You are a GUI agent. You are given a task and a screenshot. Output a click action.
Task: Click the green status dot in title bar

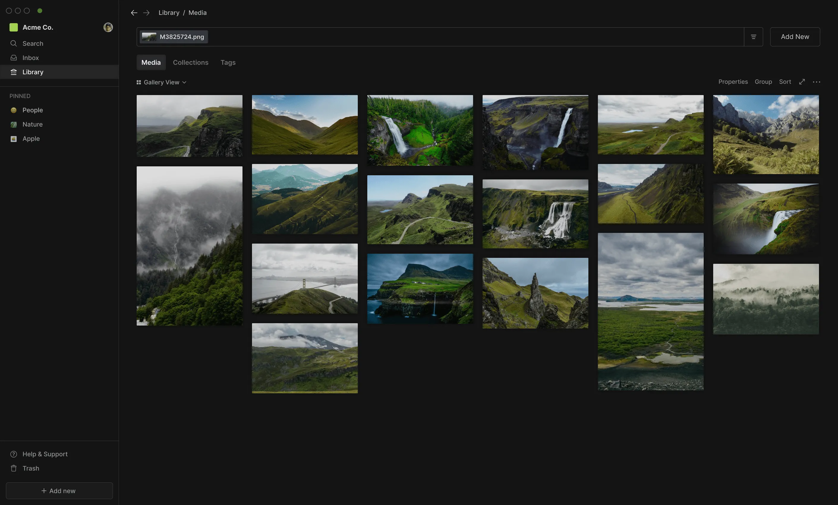tap(40, 10)
